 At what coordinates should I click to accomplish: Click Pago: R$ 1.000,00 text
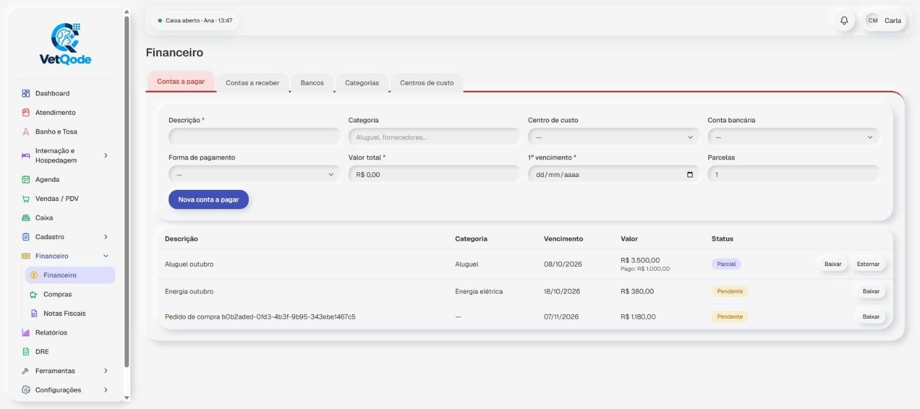[x=645, y=269]
